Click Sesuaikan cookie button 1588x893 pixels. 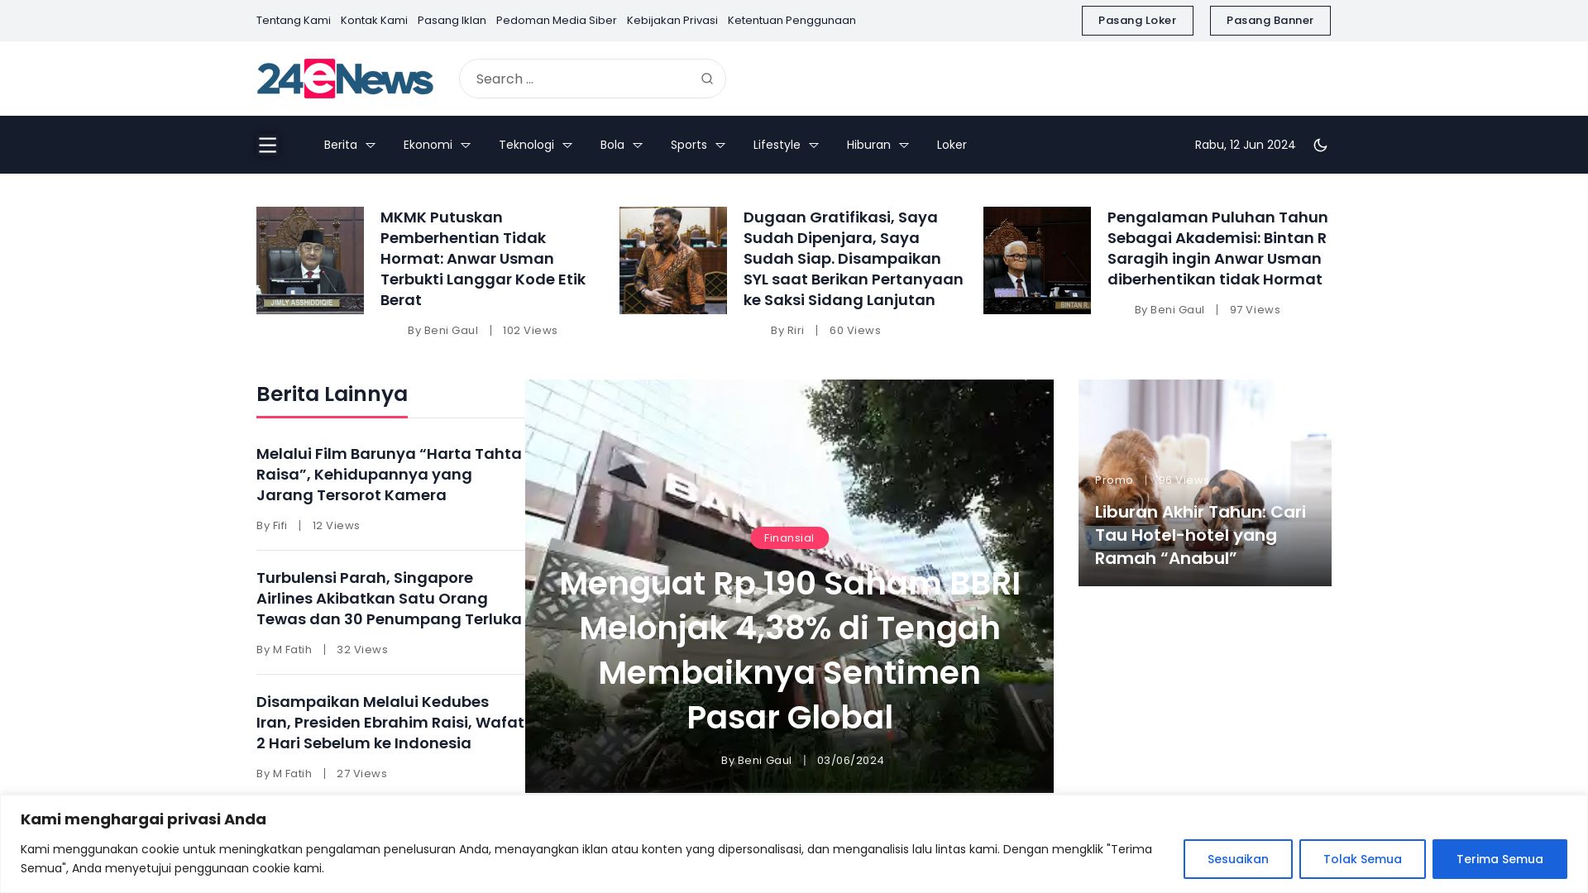(x=1237, y=859)
